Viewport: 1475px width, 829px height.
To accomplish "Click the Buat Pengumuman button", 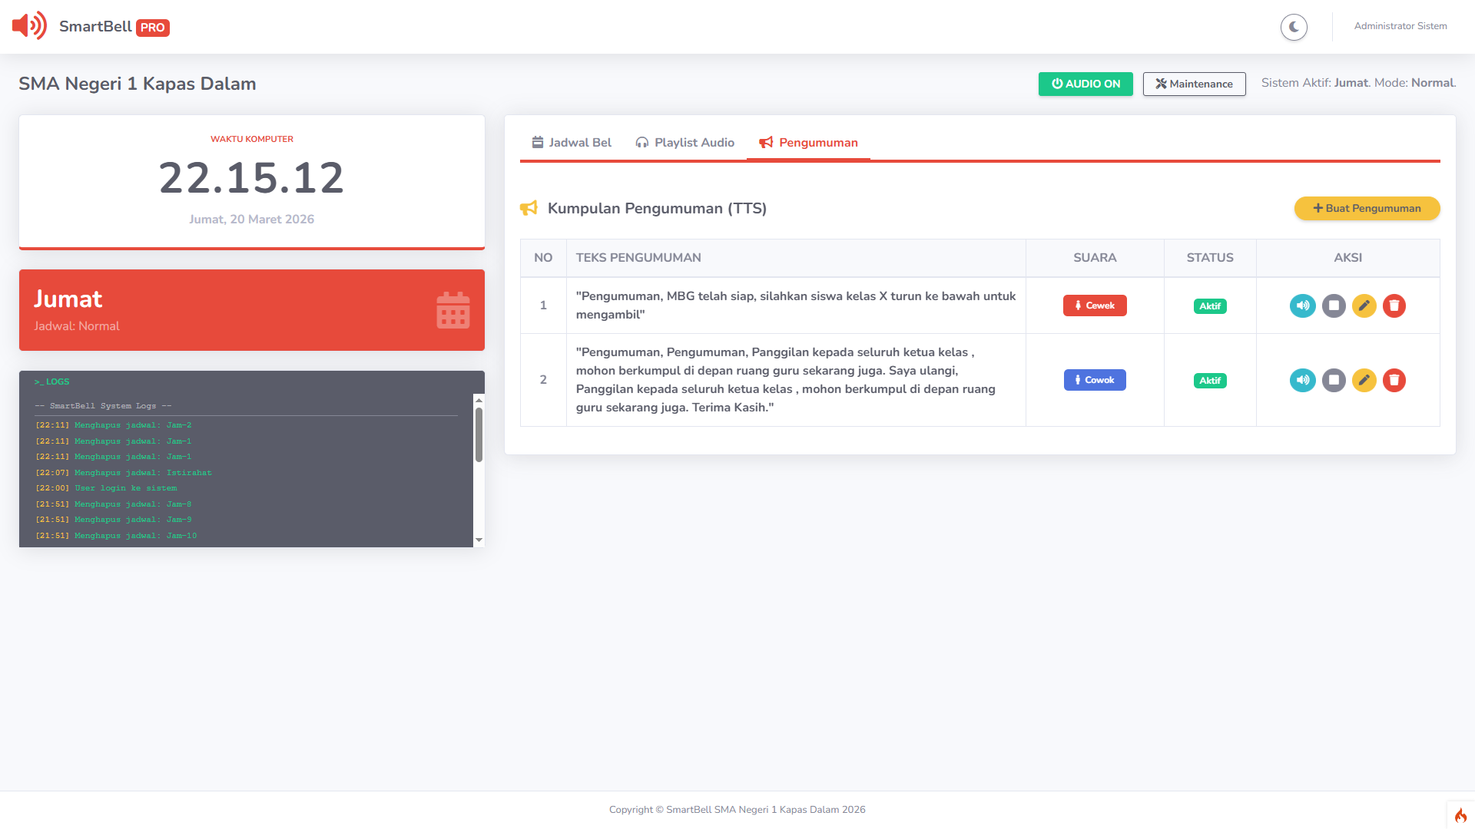I will (x=1367, y=208).
